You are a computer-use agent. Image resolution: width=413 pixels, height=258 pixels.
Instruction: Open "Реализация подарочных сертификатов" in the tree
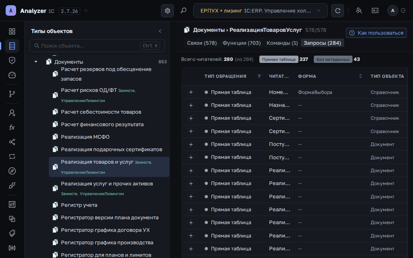(111, 149)
